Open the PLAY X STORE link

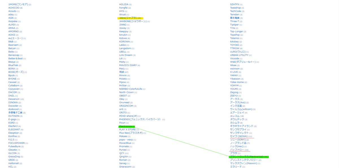(x=127, y=130)
